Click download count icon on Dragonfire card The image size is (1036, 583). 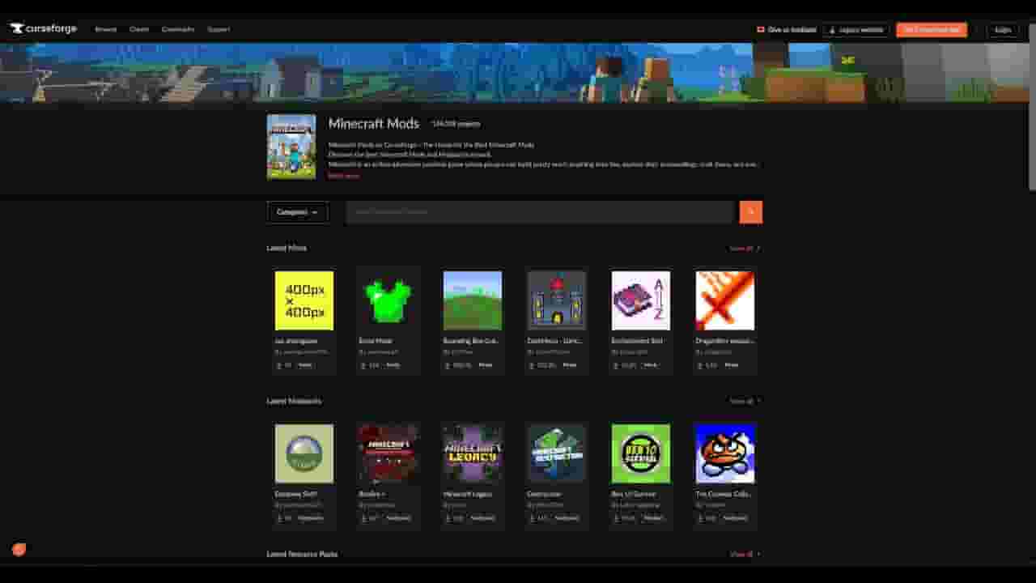701,365
